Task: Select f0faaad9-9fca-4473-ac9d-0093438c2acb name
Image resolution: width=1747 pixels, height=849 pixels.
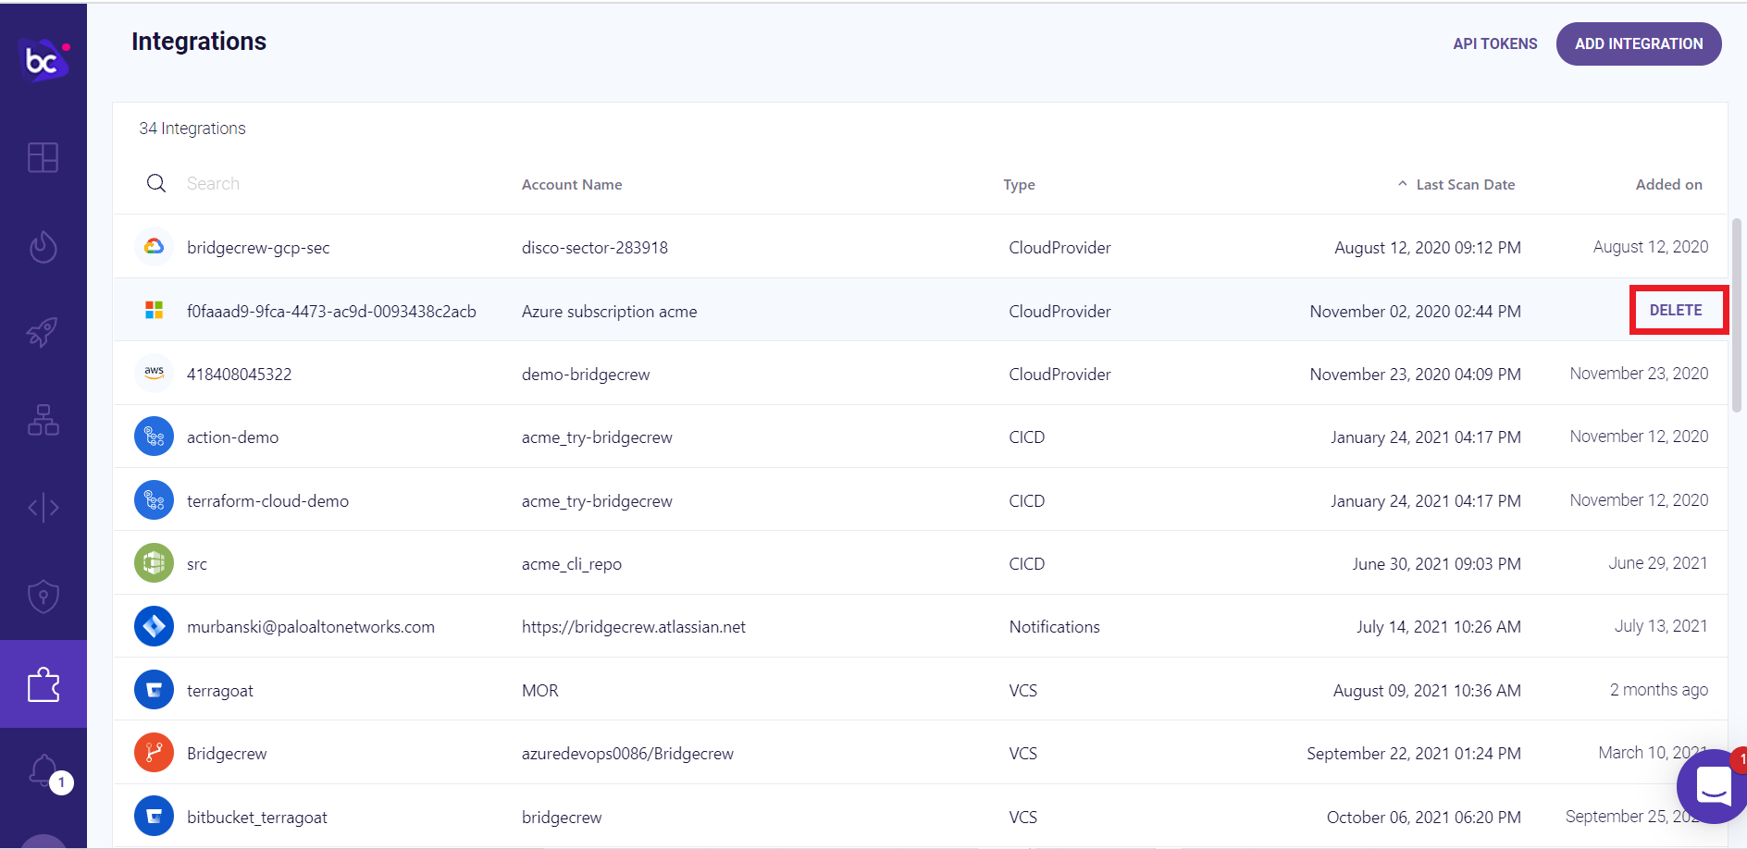Action: pos(331,312)
